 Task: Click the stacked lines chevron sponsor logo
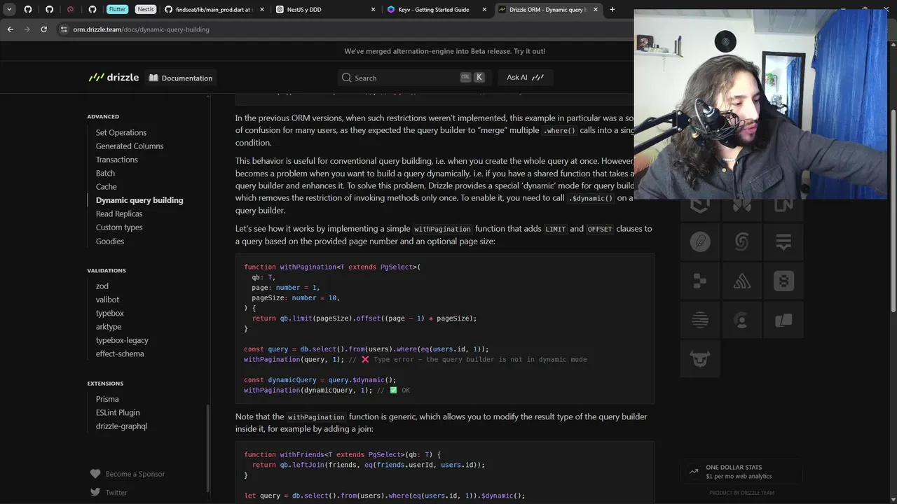tap(783, 241)
